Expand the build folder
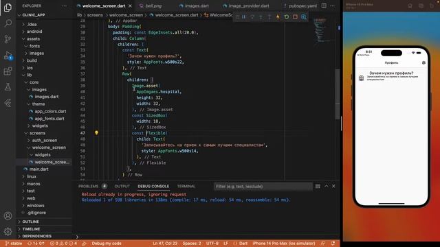Screen dimensions: 440x247 32,60
